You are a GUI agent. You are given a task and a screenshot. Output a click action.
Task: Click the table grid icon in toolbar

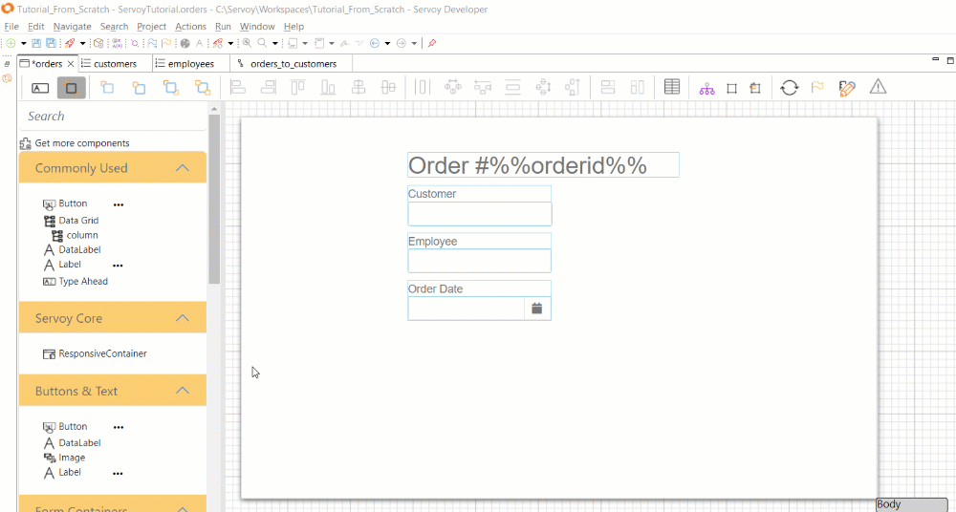pyautogui.click(x=672, y=88)
